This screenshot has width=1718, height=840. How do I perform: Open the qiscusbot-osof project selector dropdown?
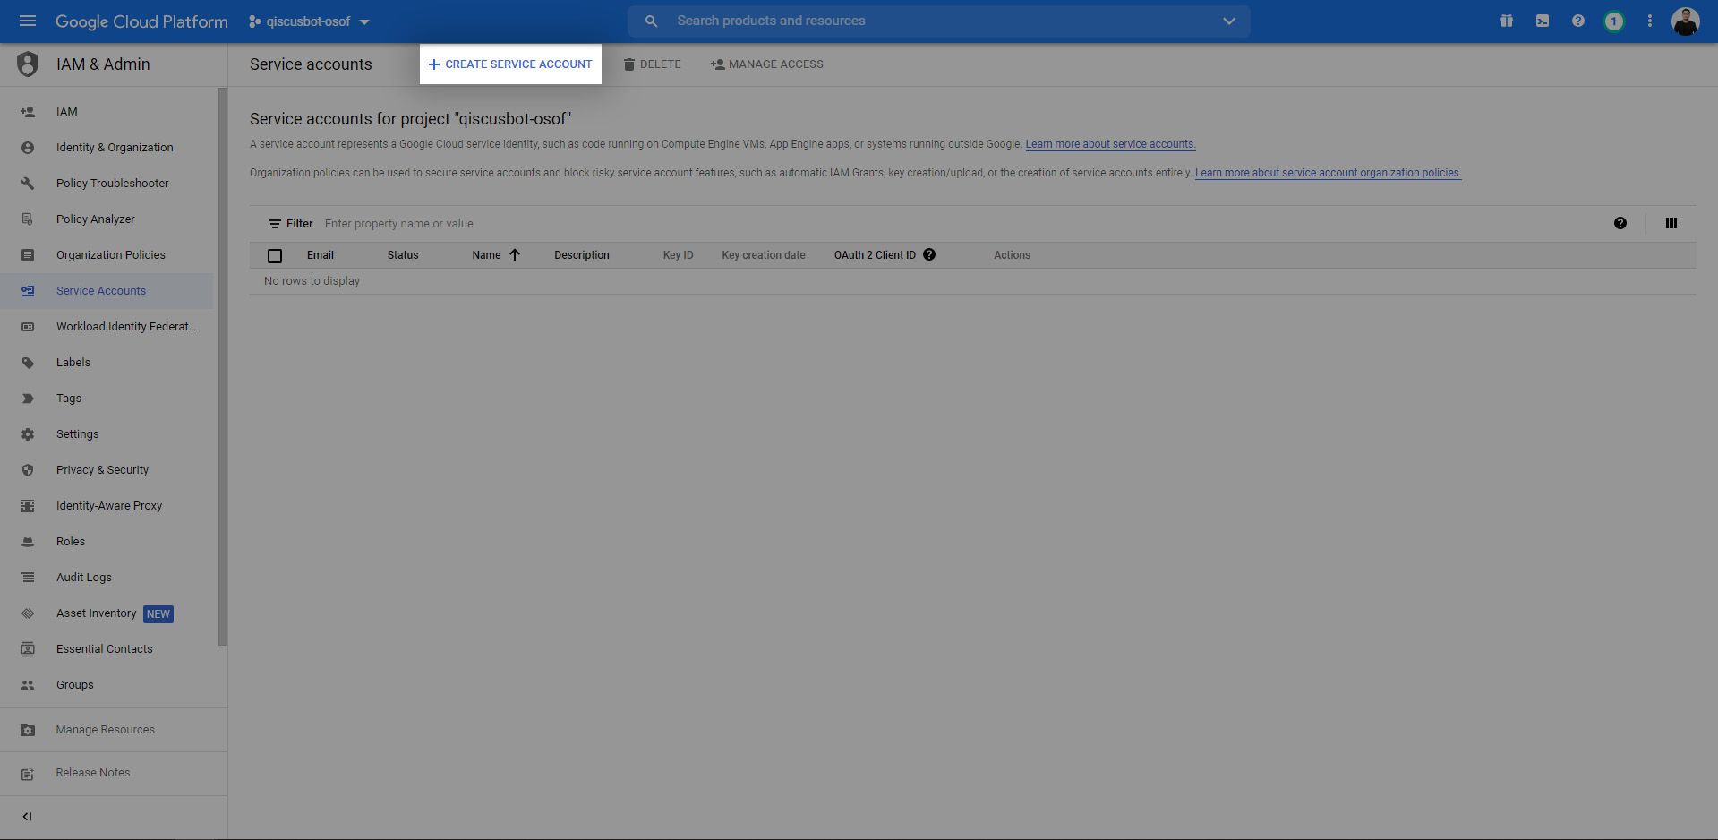310,21
